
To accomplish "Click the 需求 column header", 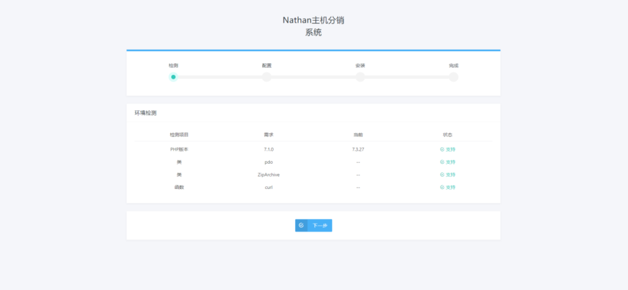I will [x=269, y=135].
